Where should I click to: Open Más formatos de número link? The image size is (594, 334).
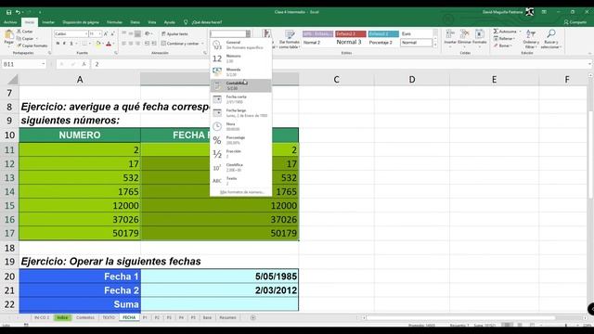(241, 192)
